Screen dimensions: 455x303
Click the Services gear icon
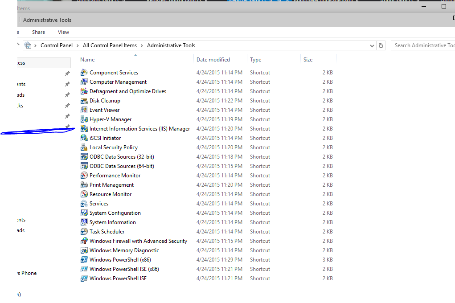(x=84, y=204)
